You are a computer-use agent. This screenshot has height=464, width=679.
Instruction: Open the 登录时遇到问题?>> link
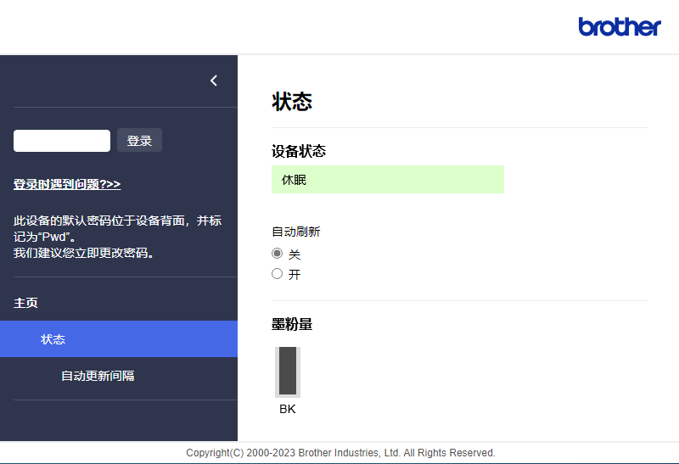point(67,184)
